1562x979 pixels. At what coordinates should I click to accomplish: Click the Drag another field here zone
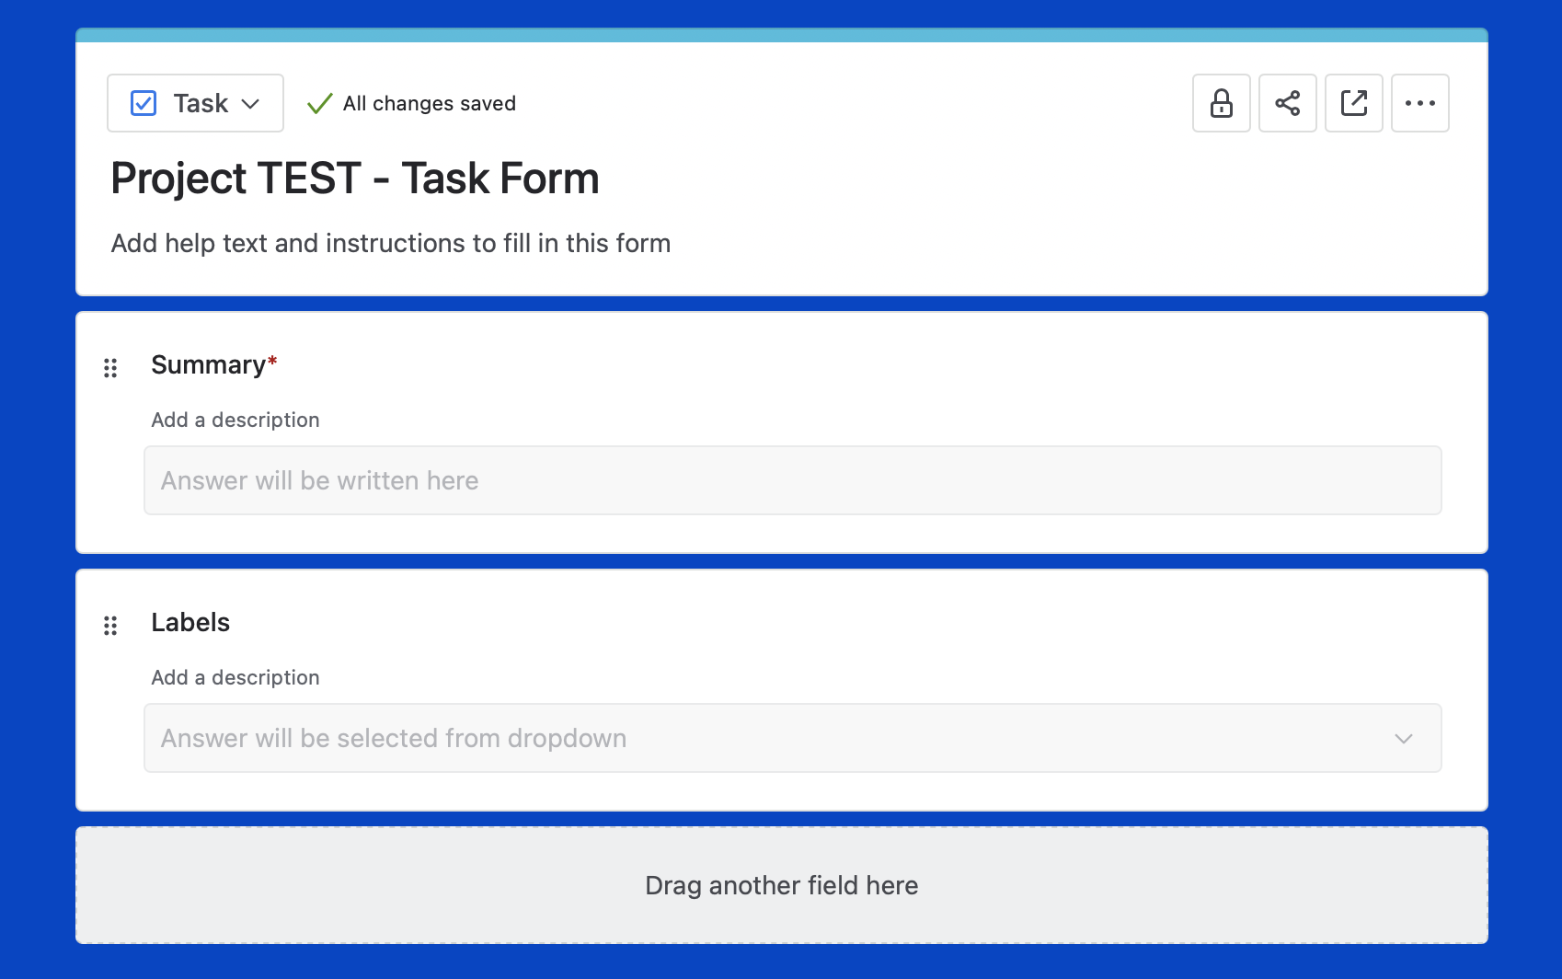[x=782, y=885]
